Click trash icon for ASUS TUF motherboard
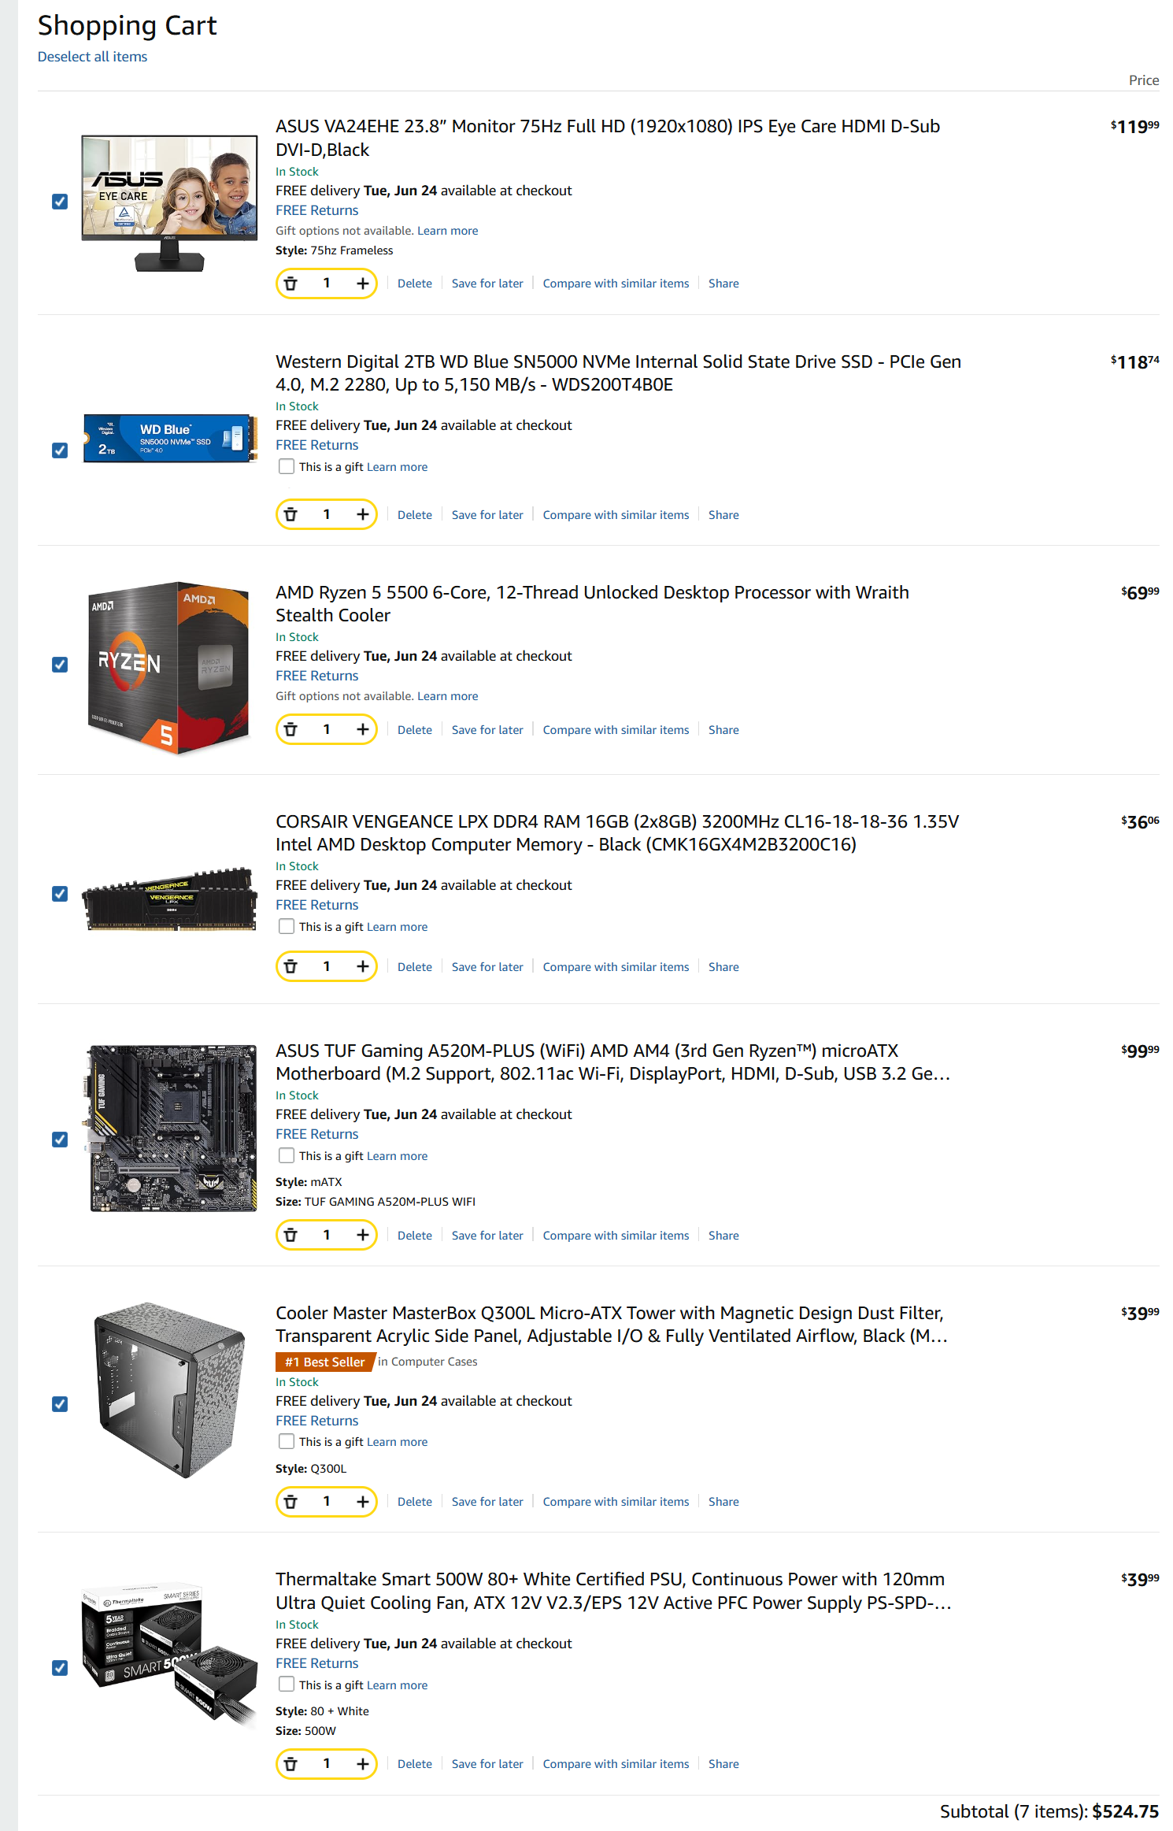1173x1831 pixels. [290, 1235]
